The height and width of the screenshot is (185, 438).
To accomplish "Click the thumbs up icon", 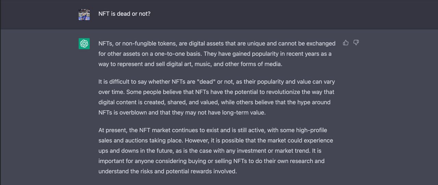I will click(x=346, y=43).
